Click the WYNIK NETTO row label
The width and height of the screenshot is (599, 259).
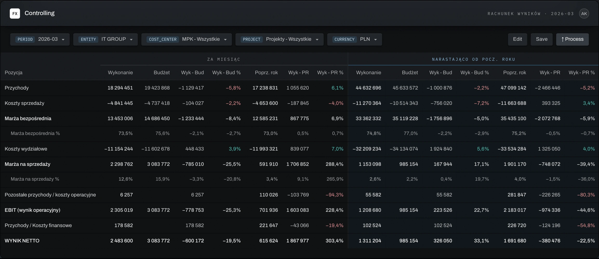[x=22, y=241]
